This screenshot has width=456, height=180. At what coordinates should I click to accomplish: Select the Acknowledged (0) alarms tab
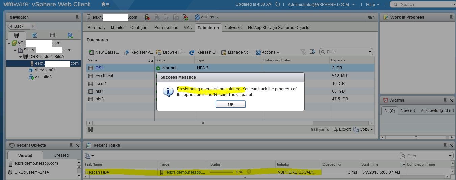coord(437,111)
